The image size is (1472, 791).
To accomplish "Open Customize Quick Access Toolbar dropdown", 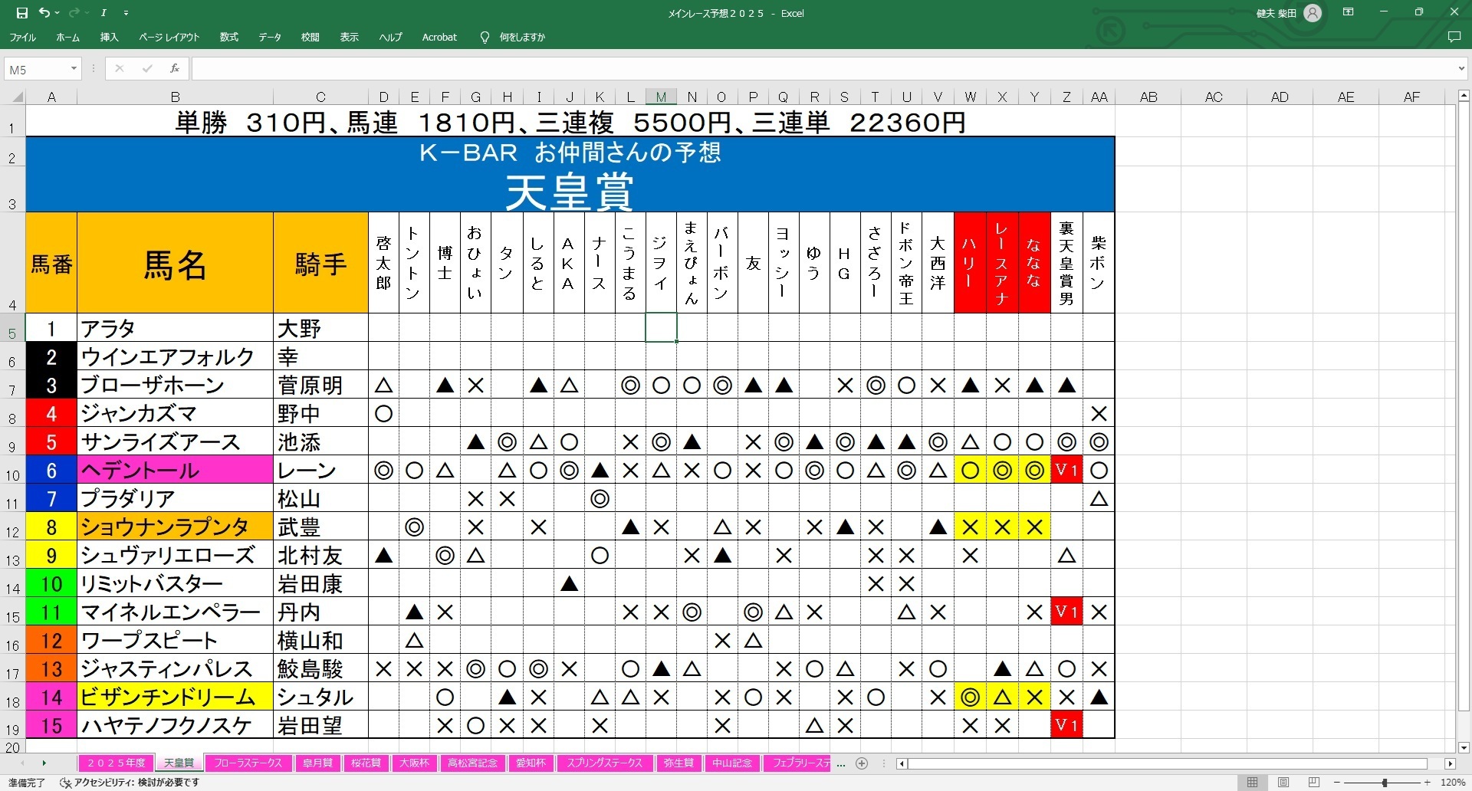I will click(x=127, y=13).
